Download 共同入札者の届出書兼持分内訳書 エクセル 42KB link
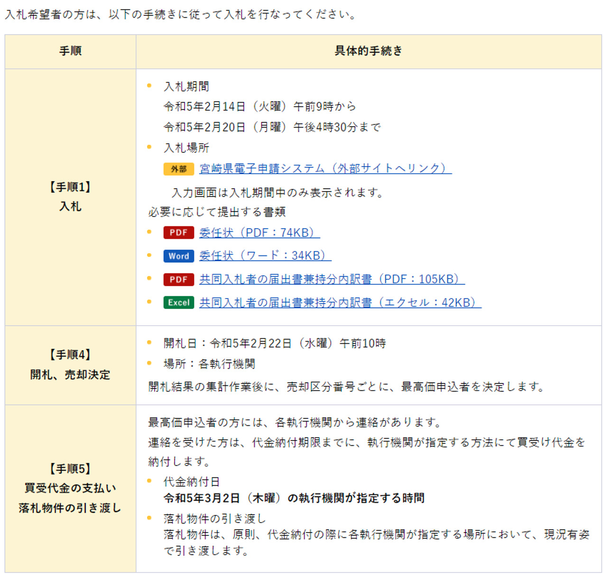608x580 pixels. coord(340,303)
